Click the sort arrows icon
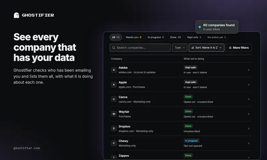Viewport: 267px width, 160px height. click(x=193, y=48)
